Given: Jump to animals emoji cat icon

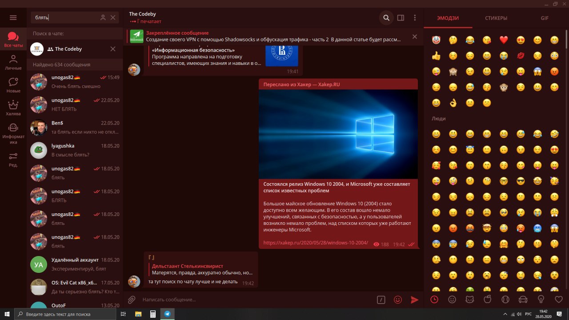Looking at the screenshot, I should coord(469,300).
